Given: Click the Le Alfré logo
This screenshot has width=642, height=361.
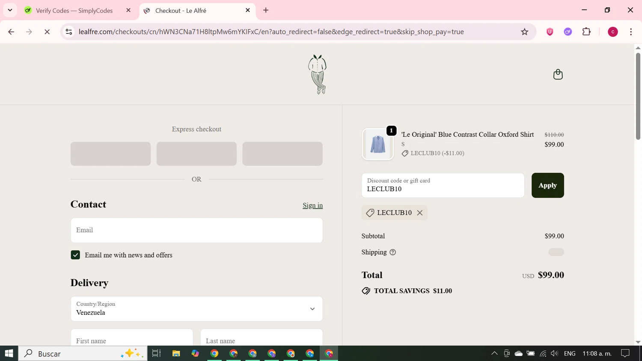Looking at the screenshot, I should [318, 74].
